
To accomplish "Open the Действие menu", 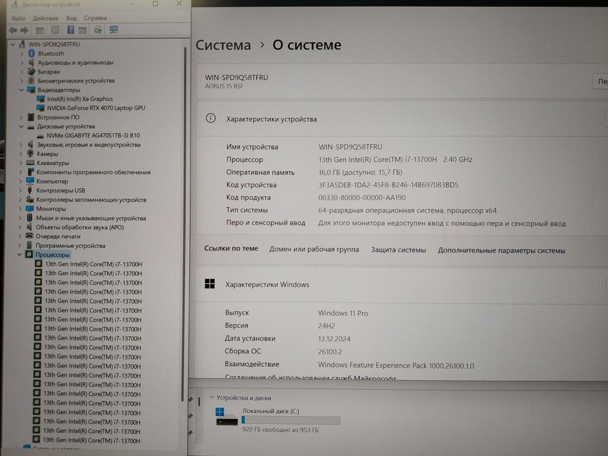I will [x=46, y=18].
